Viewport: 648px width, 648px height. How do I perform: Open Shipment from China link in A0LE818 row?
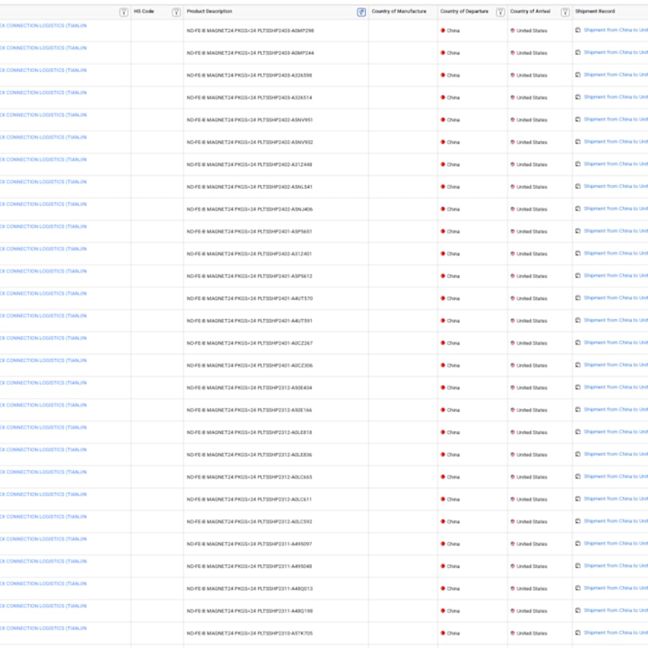616,432
